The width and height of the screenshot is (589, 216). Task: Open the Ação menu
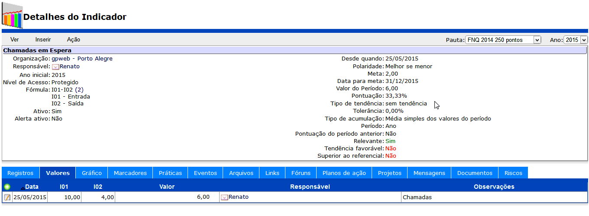[74, 39]
